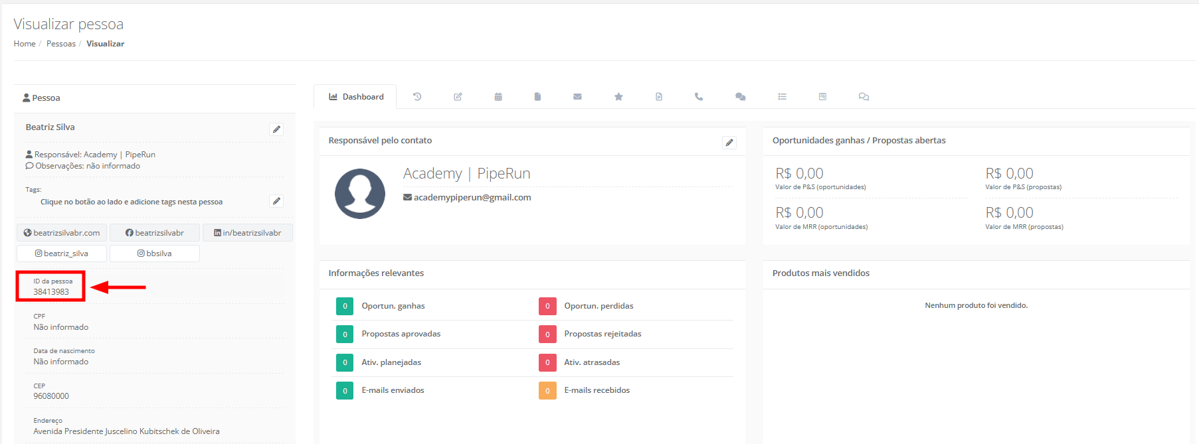Screen dimensions: 1199x444
Task: Open the solid document files tab
Action: 537,97
